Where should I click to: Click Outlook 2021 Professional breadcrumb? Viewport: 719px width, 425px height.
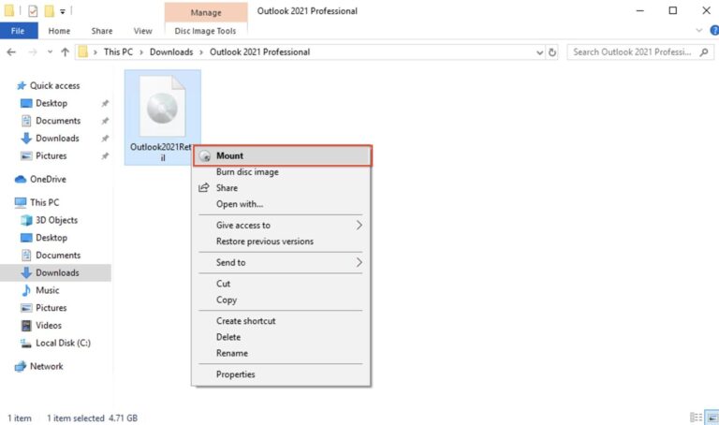point(260,52)
